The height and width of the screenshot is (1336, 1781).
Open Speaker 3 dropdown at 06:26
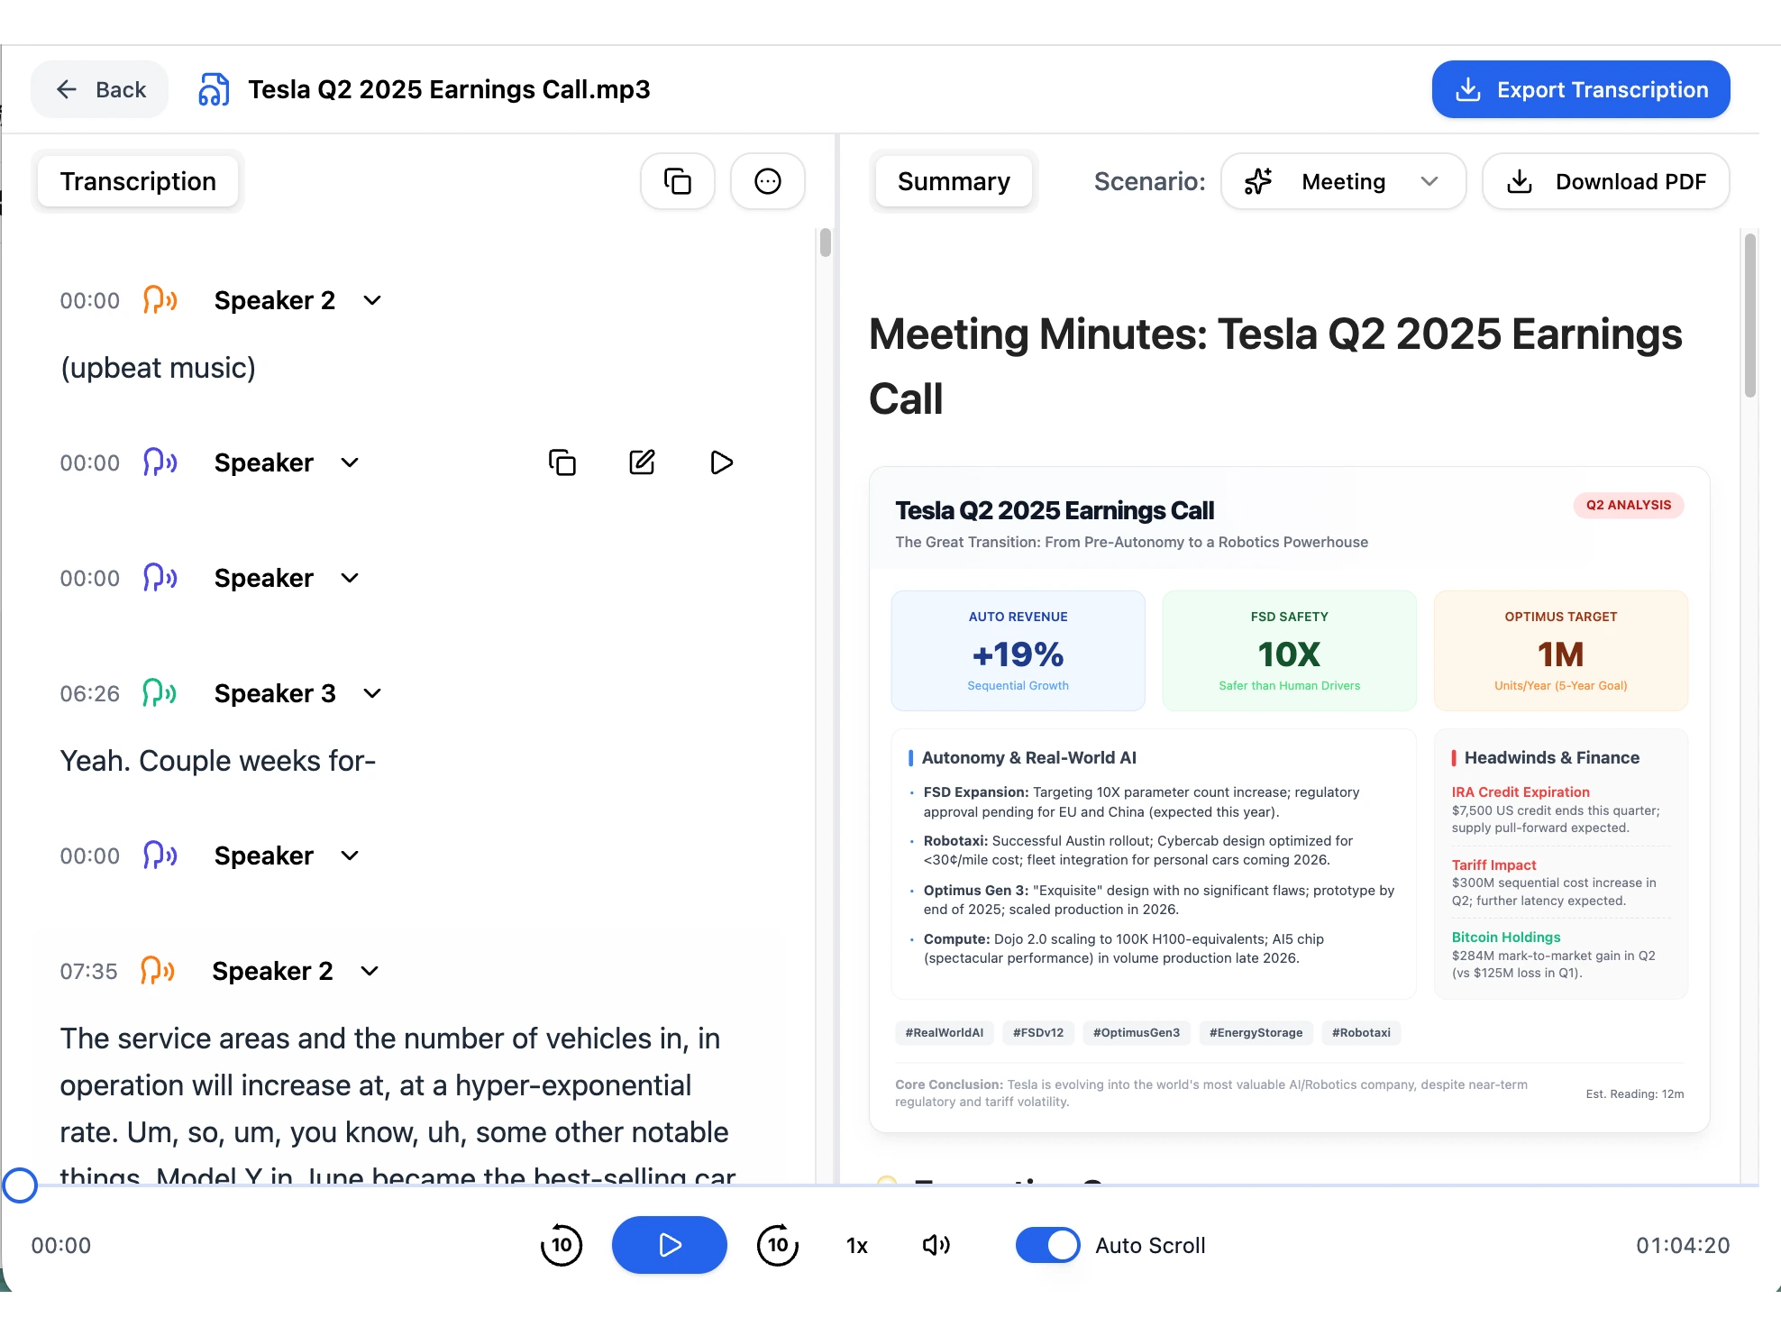coord(372,693)
